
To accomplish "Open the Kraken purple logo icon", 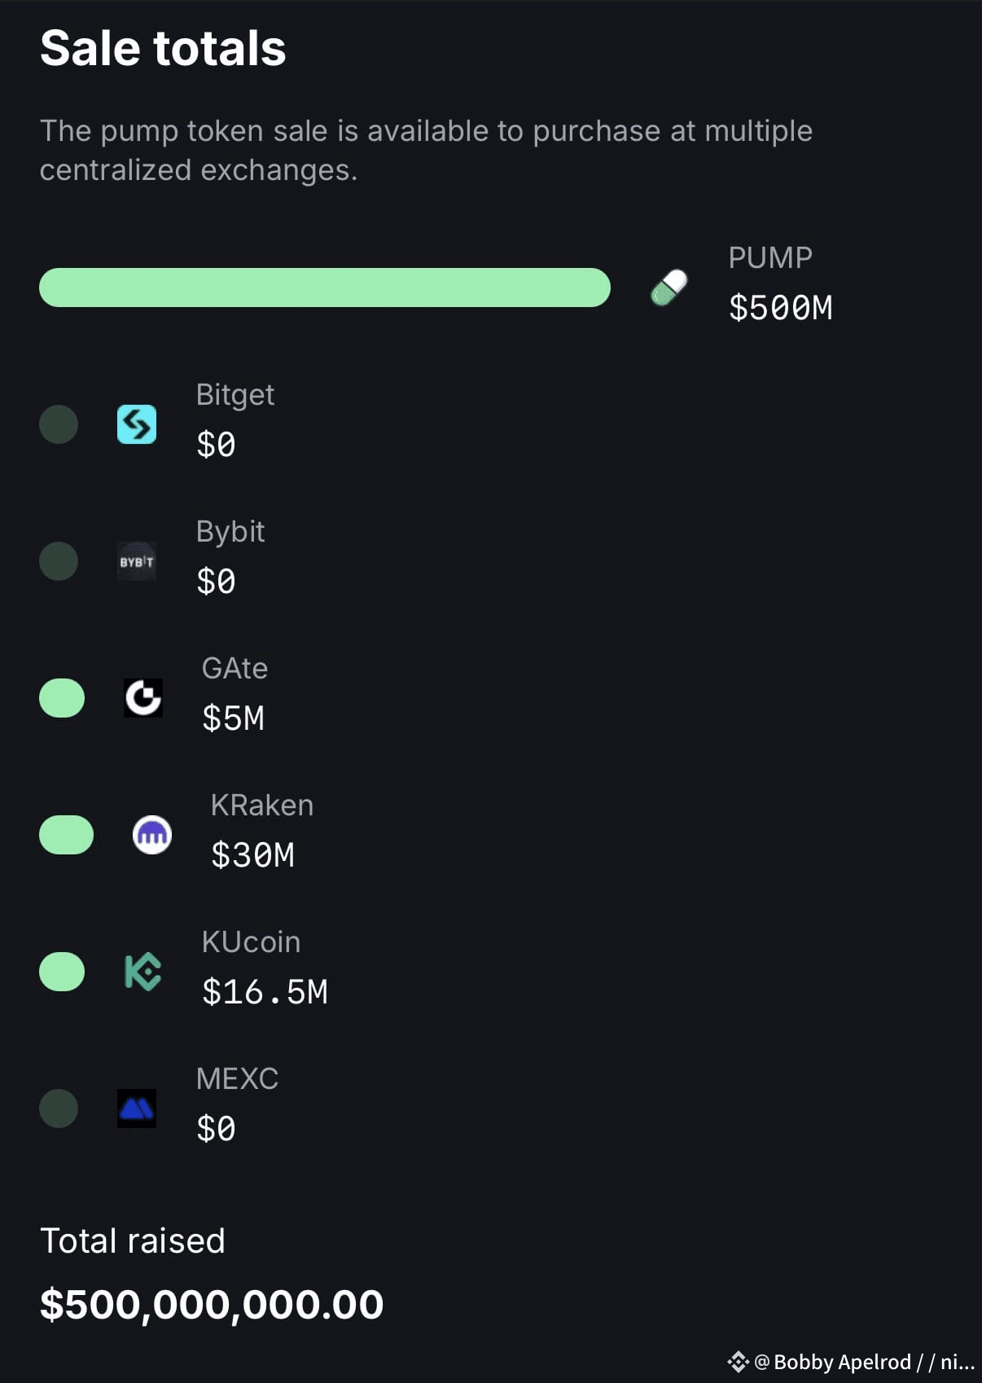I will click(x=152, y=835).
